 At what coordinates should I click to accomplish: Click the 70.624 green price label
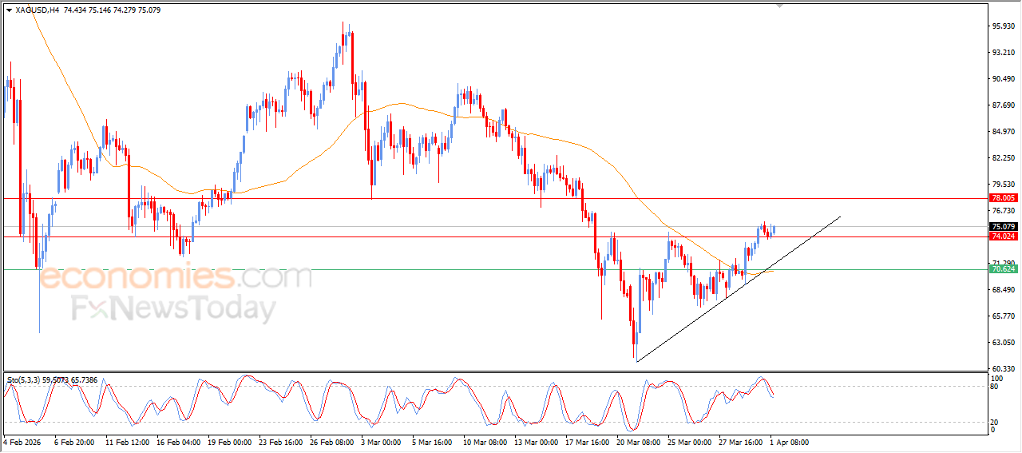[x=1003, y=269]
